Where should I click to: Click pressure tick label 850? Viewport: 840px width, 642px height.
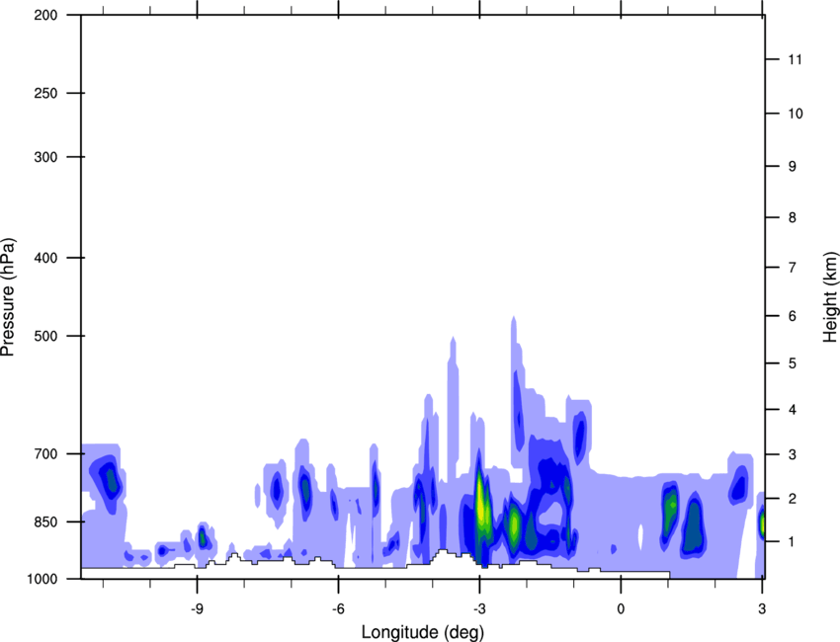coord(45,522)
